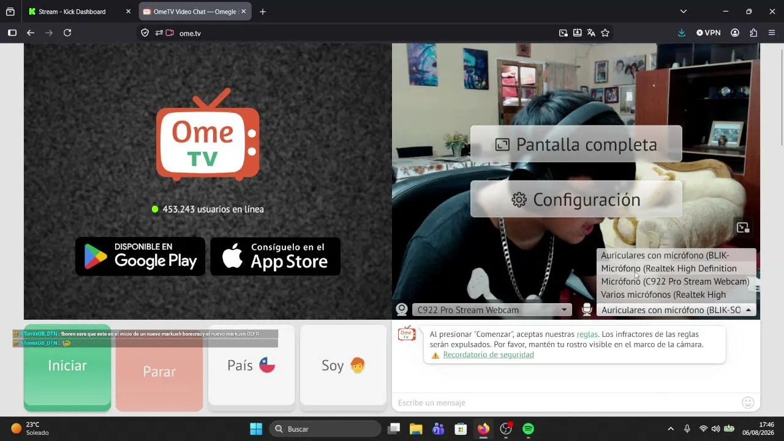This screenshot has width=784, height=441.
Task: Collapse the microphone device dropdown
Action: coord(676,310)
